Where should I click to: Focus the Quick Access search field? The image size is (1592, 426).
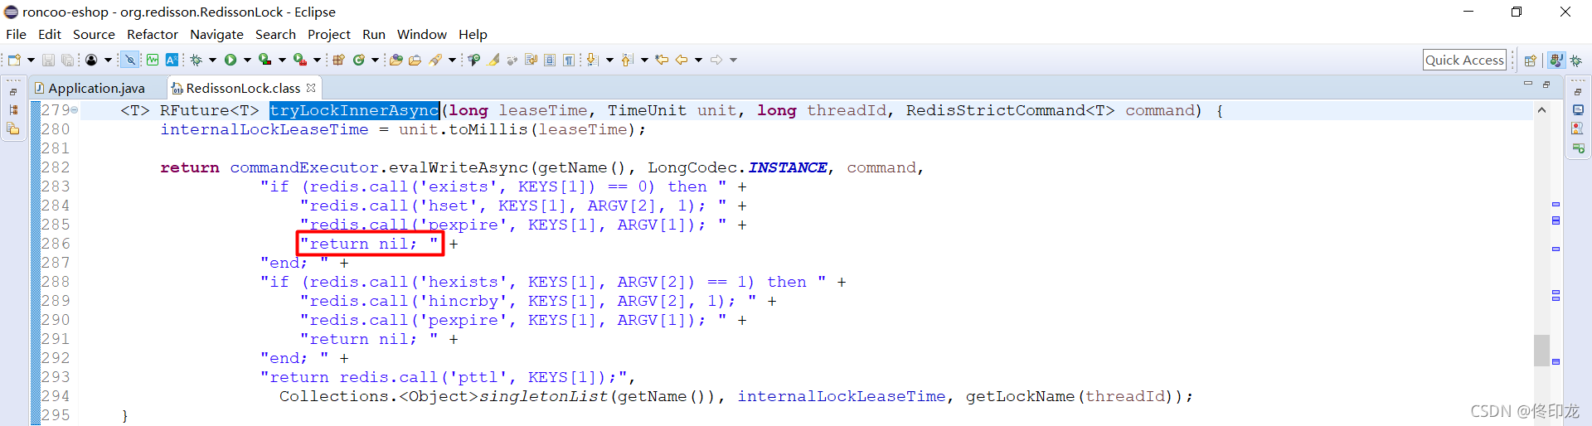pyautogui.click(x=1464, y=60)
